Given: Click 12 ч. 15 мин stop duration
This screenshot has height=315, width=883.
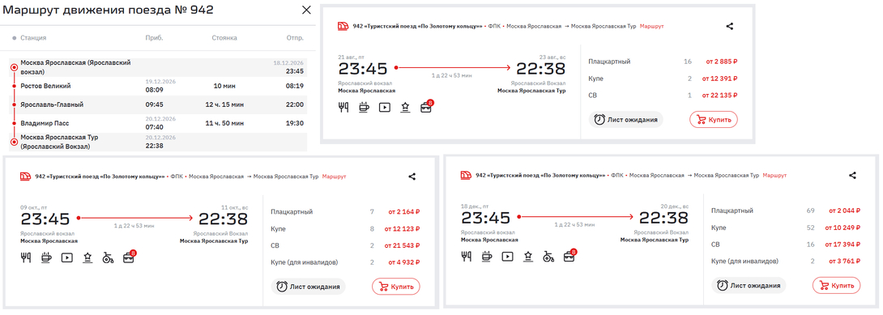Looking at the screenshot, I should (x=224, y=104).
